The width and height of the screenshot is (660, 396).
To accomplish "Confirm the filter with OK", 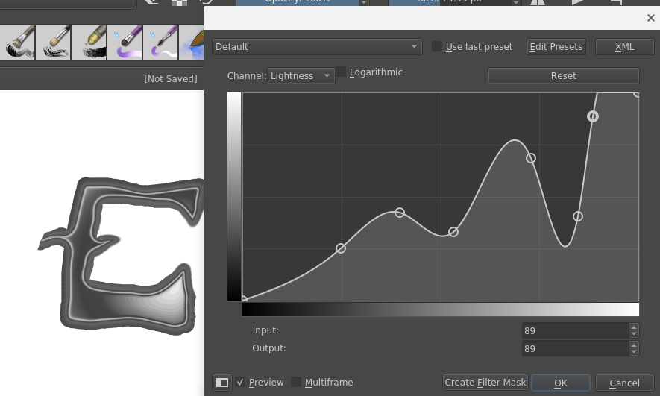I will pyautogui.click(x=561, y=383).
